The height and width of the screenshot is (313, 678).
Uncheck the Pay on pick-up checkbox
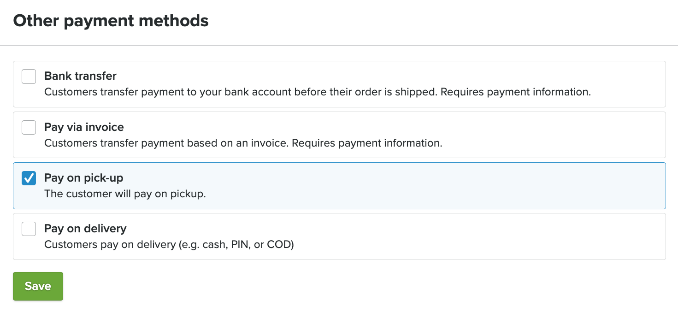tap(29, 178)
